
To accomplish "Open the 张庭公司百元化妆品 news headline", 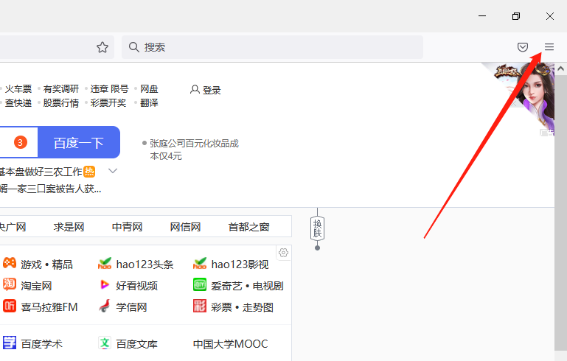I will coord(194,150).
